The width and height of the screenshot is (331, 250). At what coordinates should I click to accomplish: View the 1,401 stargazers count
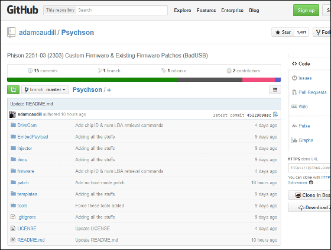click(x=301, y=32)
